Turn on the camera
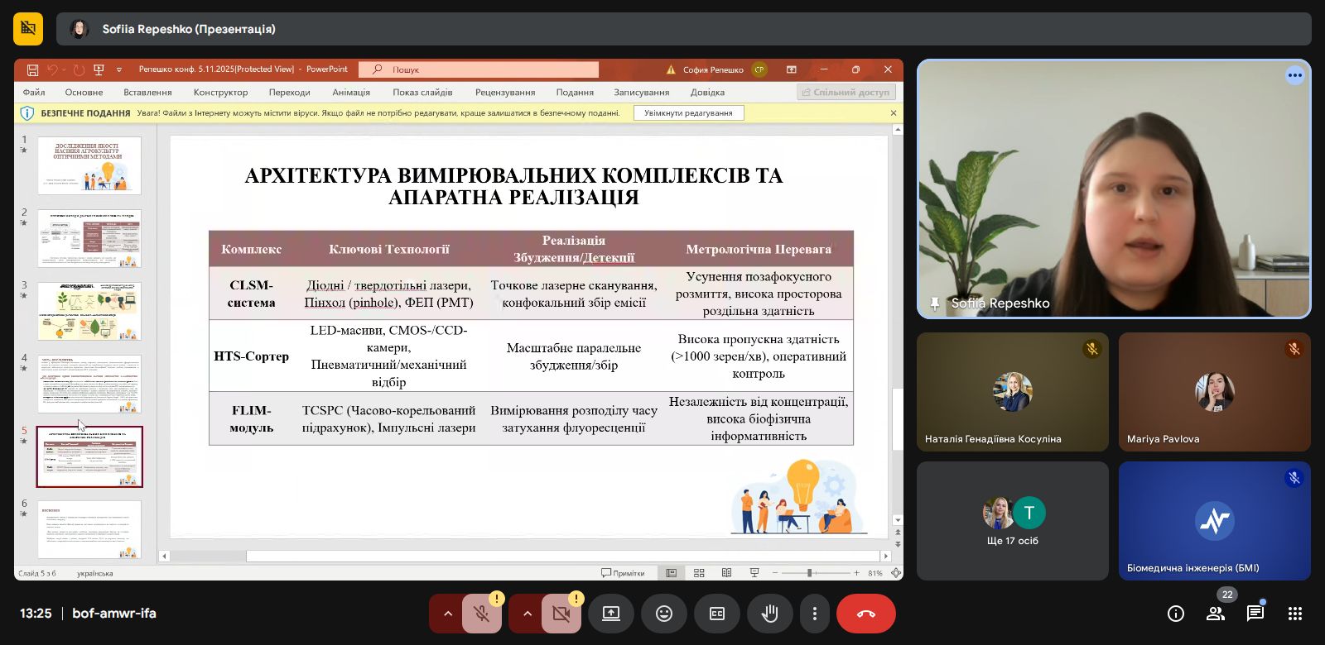This screenshot has height=645, width=1325. click(x=561, y=614)
